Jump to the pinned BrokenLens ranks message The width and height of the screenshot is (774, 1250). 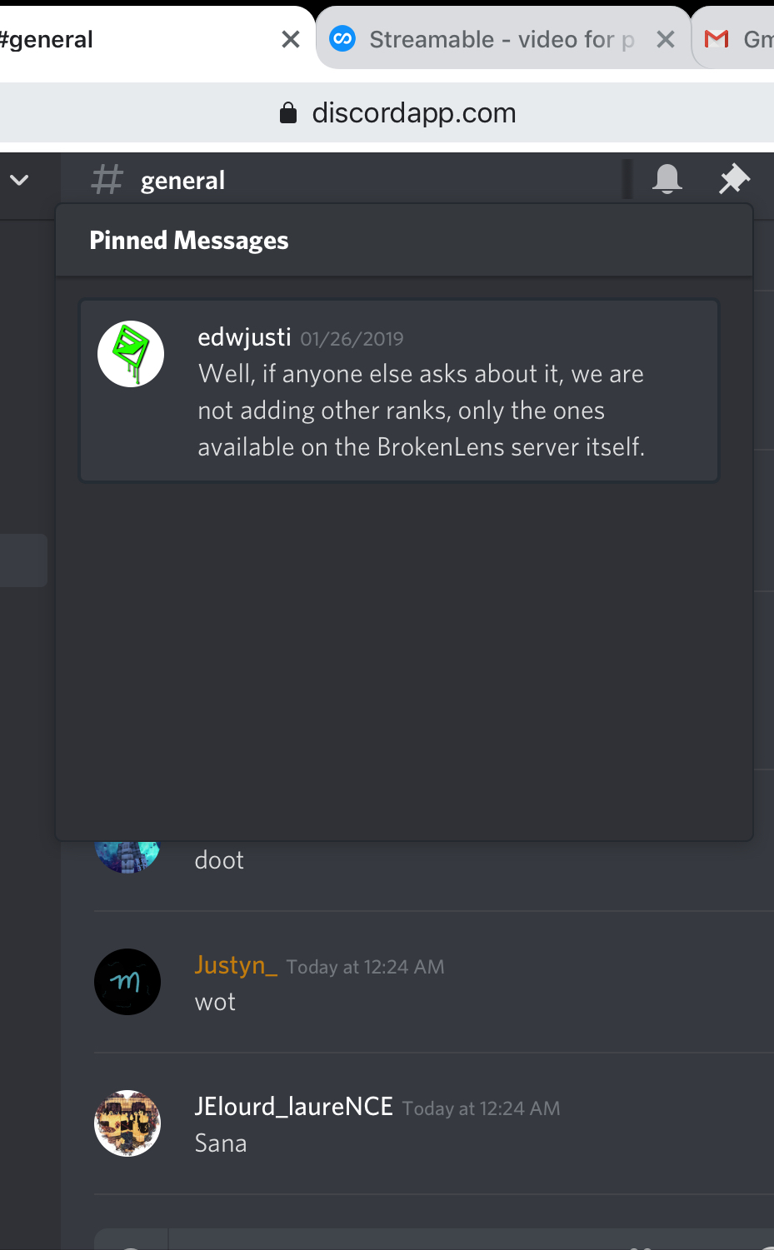point(399,391)
